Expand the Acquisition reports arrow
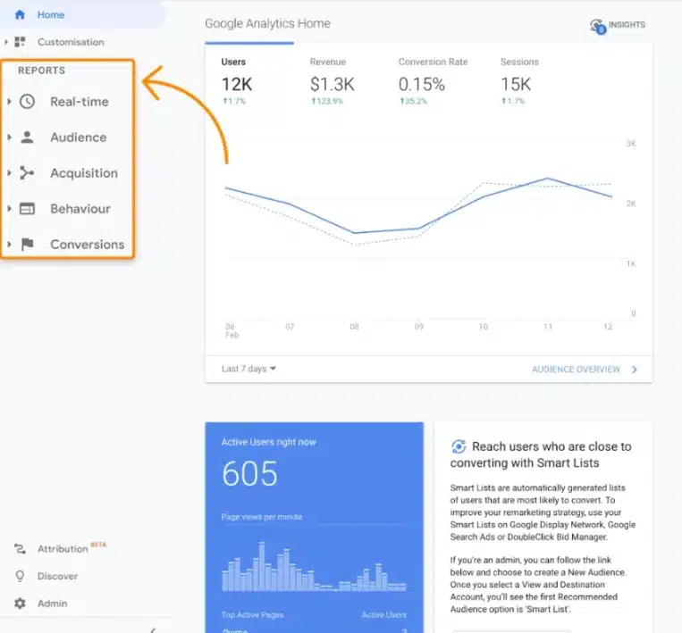The height and width of the screenshot is (633, 682). coord(9,173)
